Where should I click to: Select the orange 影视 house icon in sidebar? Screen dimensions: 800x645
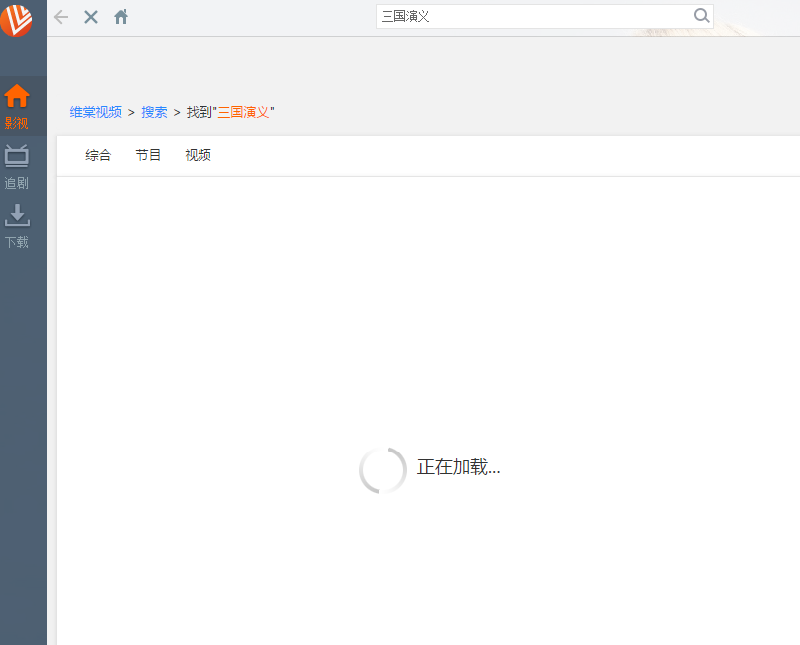click(x=17, y=97)
